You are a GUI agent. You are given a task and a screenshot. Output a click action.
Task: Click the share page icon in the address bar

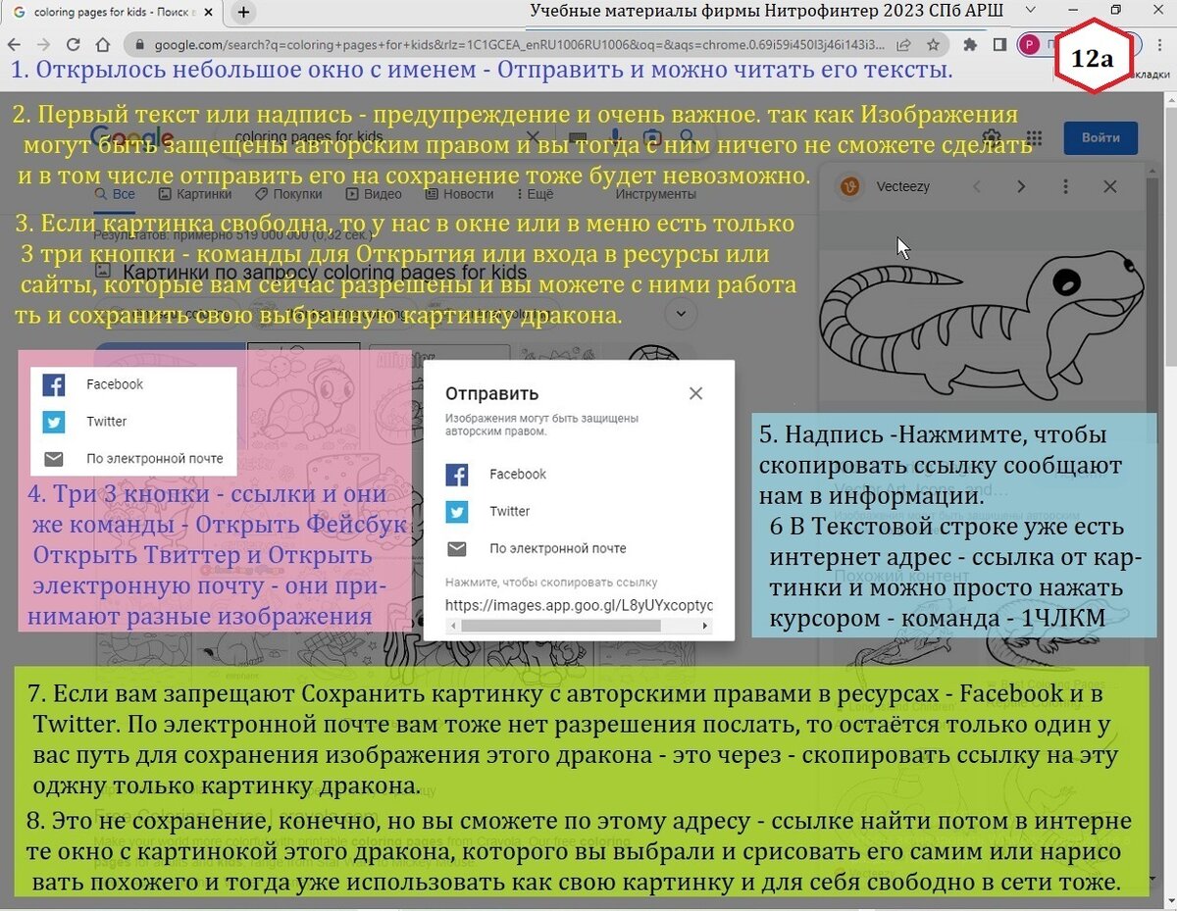pyautogui.click(x=903, y=44)
